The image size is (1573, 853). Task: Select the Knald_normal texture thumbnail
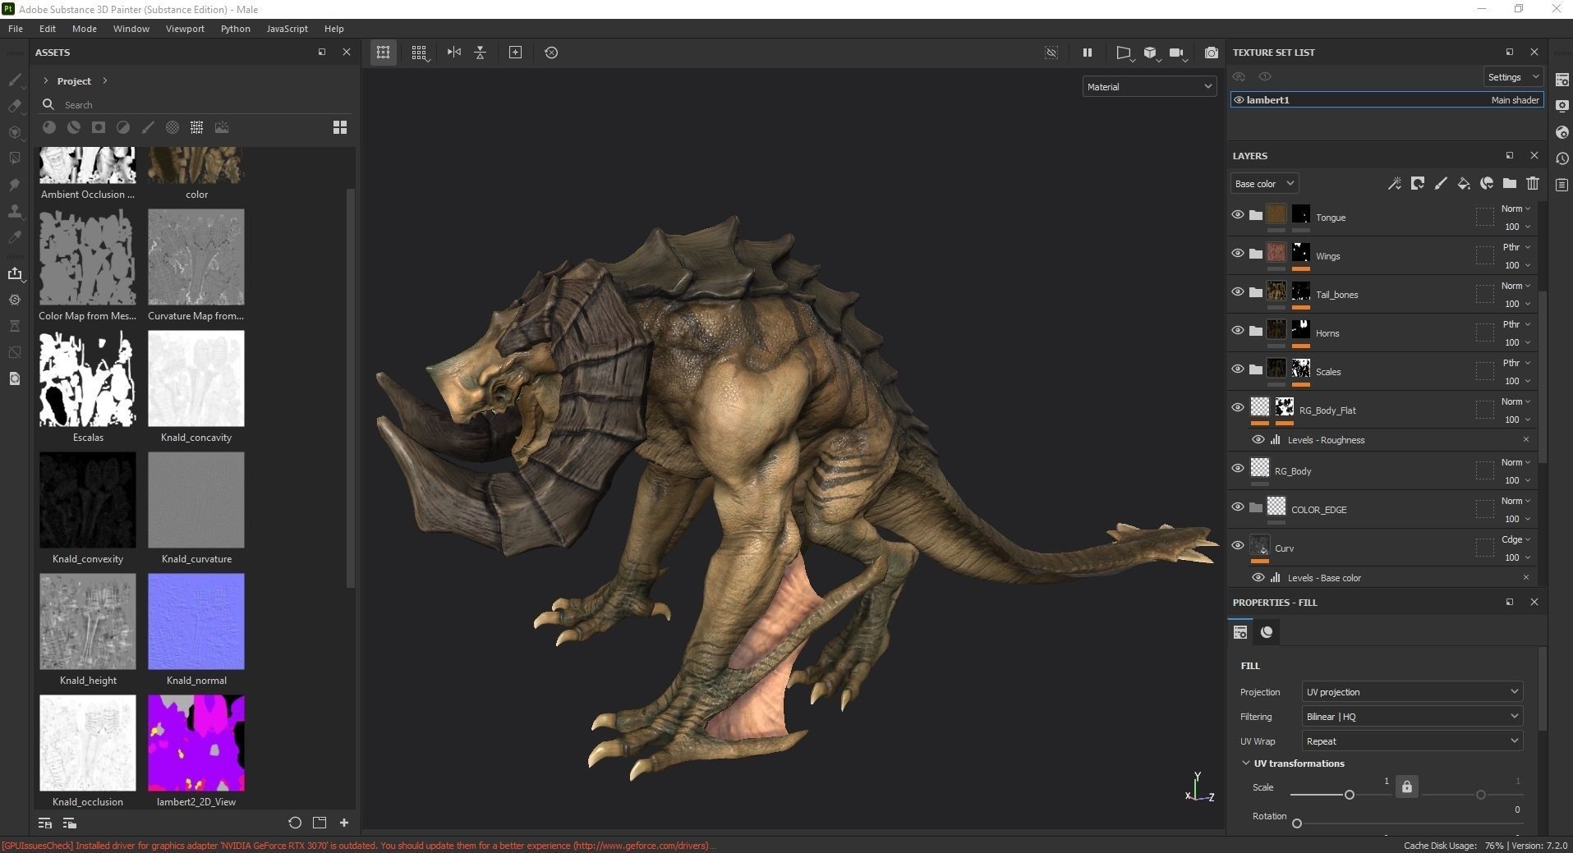[x=196, y=621]
